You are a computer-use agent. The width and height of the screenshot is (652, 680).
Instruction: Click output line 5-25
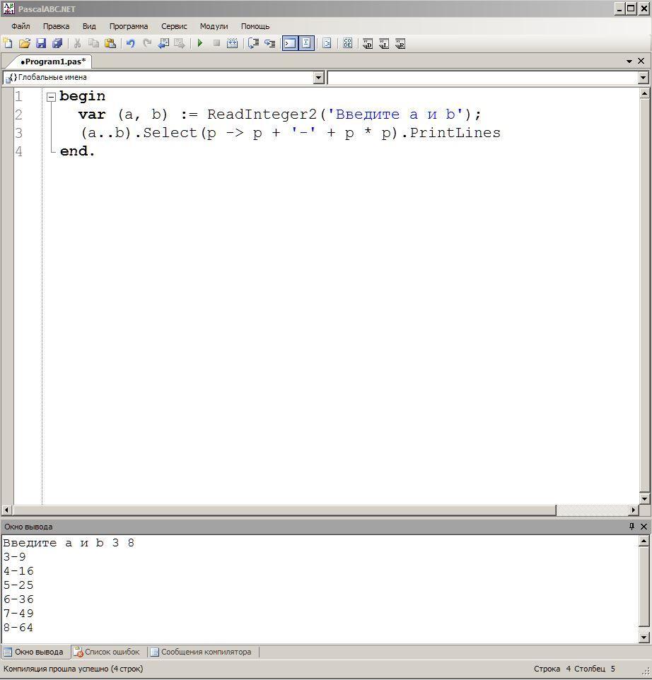pos(18,585)
